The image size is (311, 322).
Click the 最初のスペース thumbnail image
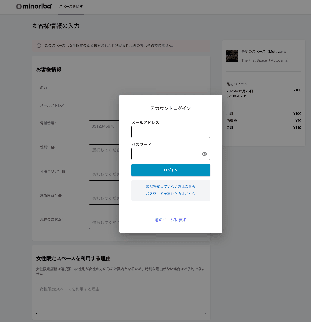(x=232, y=56)
